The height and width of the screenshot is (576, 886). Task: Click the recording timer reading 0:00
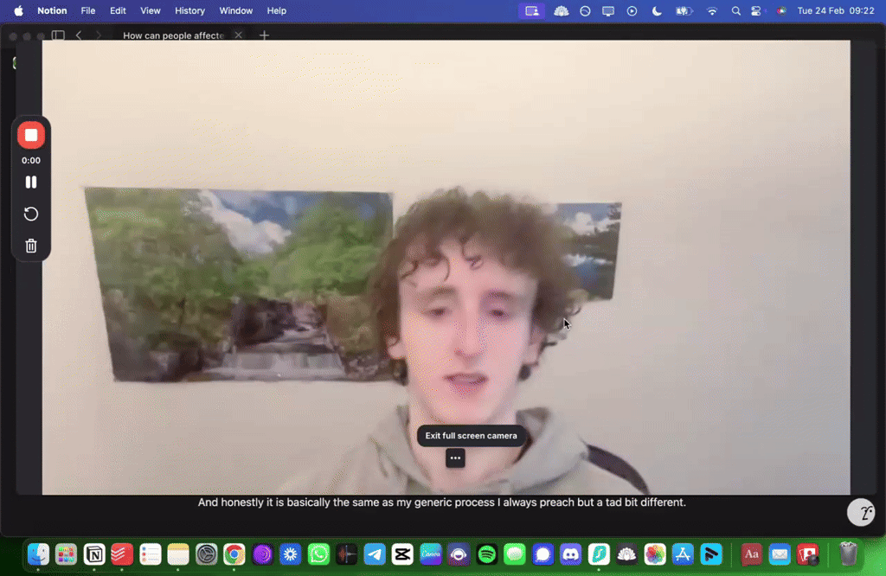click(31, 160)
